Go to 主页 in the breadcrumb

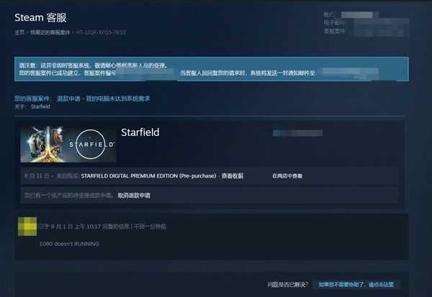19,32
